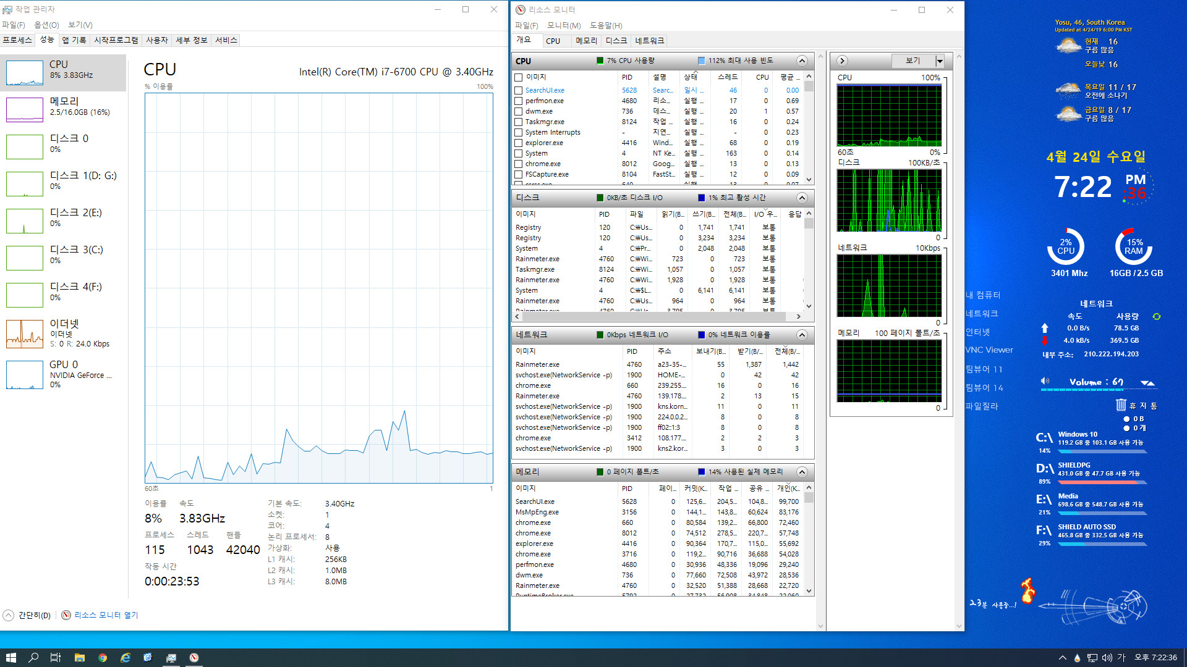
Task: Select the GPU 0 NVIDIA GeForce item
Action: [63, 375]
